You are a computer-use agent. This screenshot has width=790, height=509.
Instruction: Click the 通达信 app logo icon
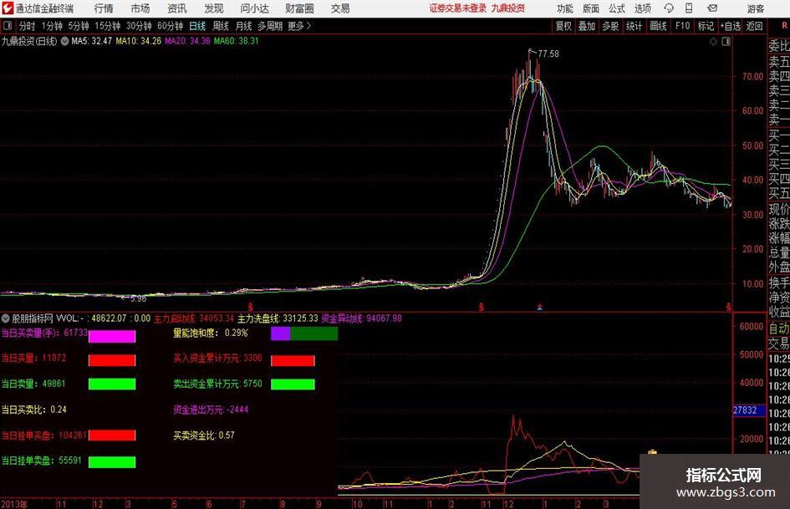pyautogui.click(x=7, y=8)
